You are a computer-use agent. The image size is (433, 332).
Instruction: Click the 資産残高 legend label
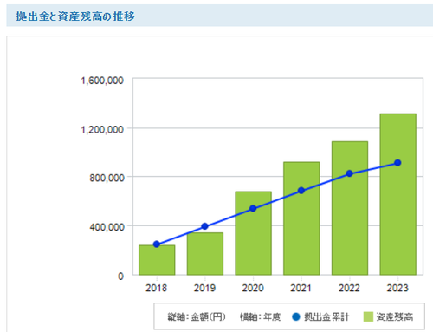pos(395,317)
